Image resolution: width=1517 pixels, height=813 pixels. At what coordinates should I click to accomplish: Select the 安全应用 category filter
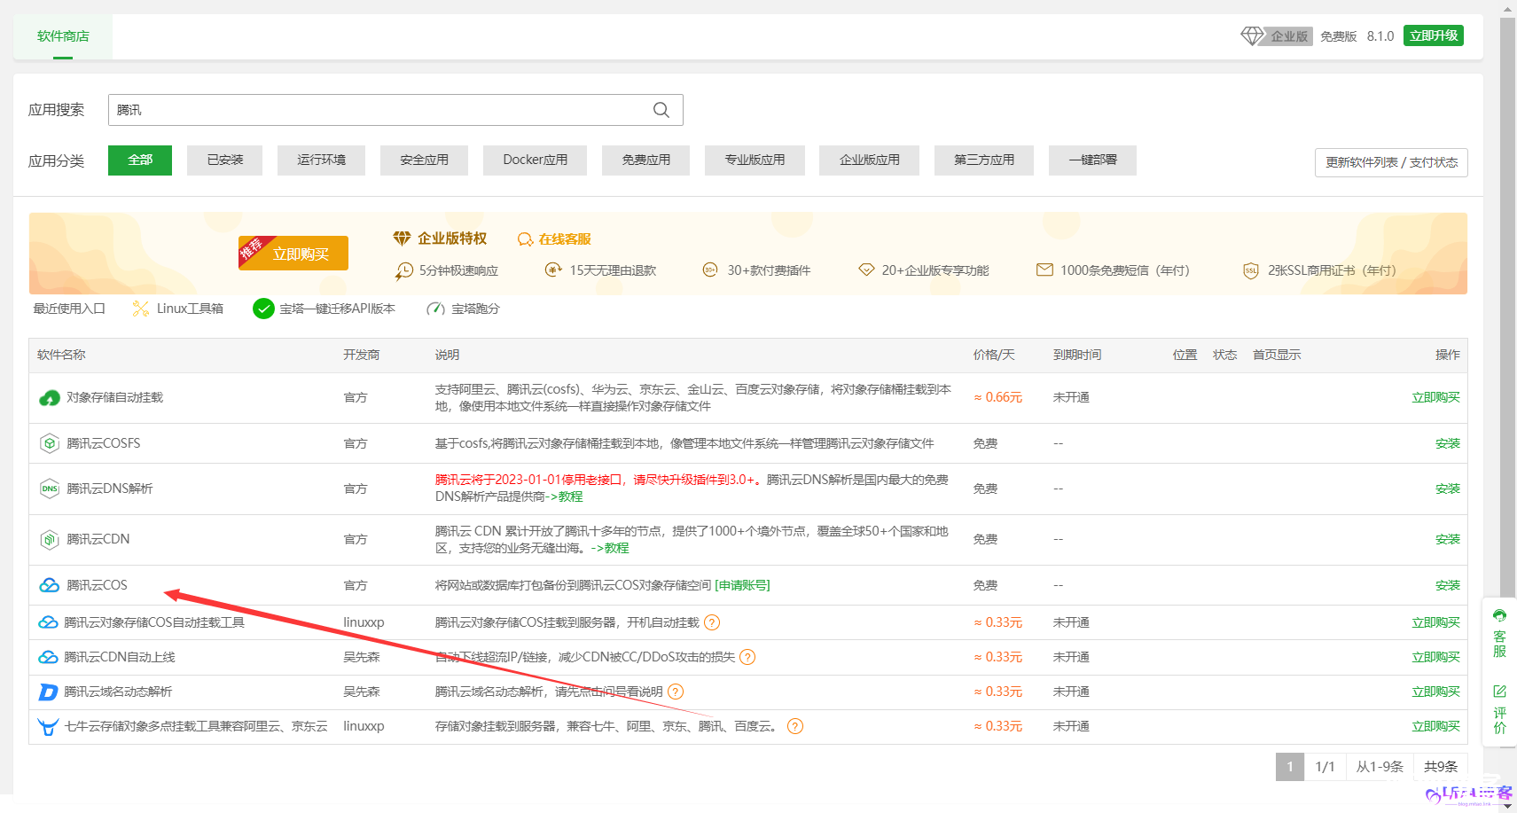coord(424,160)
